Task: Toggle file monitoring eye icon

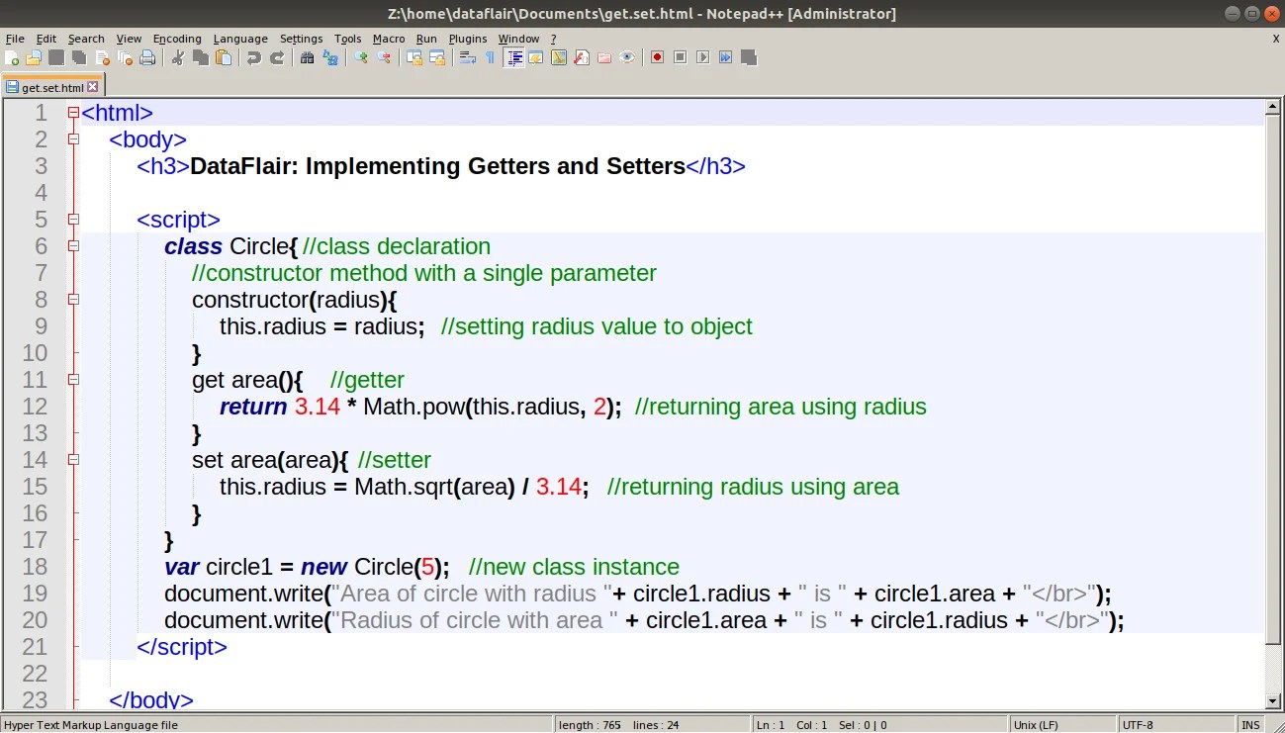Action: coord(627,57)
